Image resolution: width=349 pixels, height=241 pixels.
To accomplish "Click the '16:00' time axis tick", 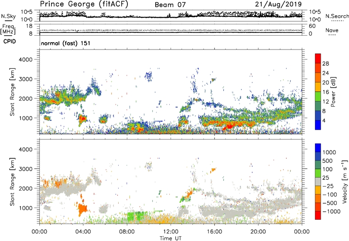I will [214, 232].
